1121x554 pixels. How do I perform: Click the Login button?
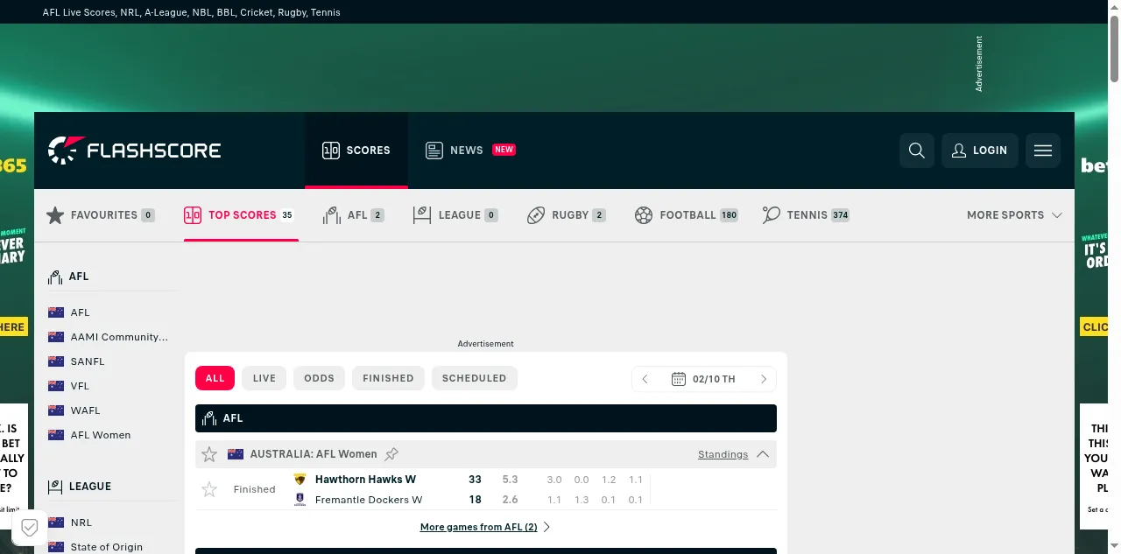[980, 151]
